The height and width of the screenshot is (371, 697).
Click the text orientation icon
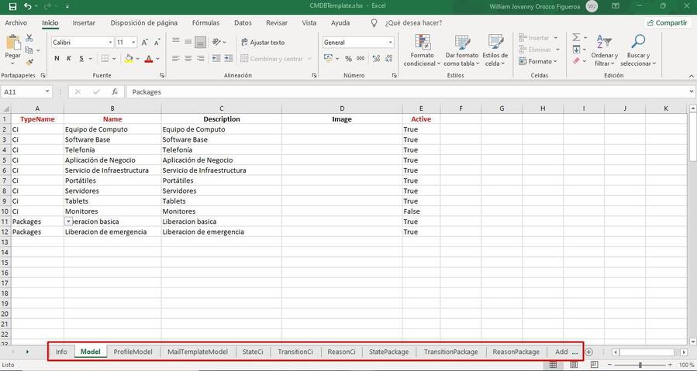(217, 42)
